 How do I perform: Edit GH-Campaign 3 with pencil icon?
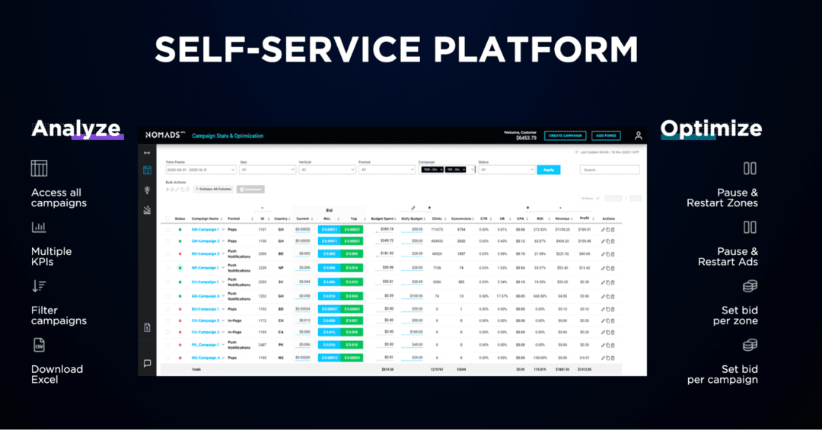coord(603,296)
